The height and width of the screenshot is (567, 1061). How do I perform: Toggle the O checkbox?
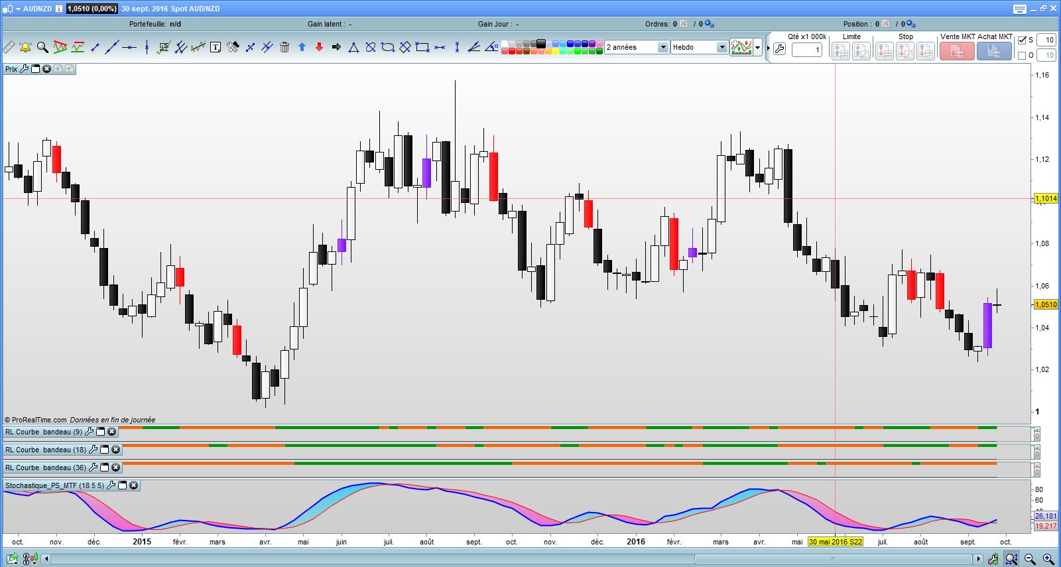[1022, 55]
